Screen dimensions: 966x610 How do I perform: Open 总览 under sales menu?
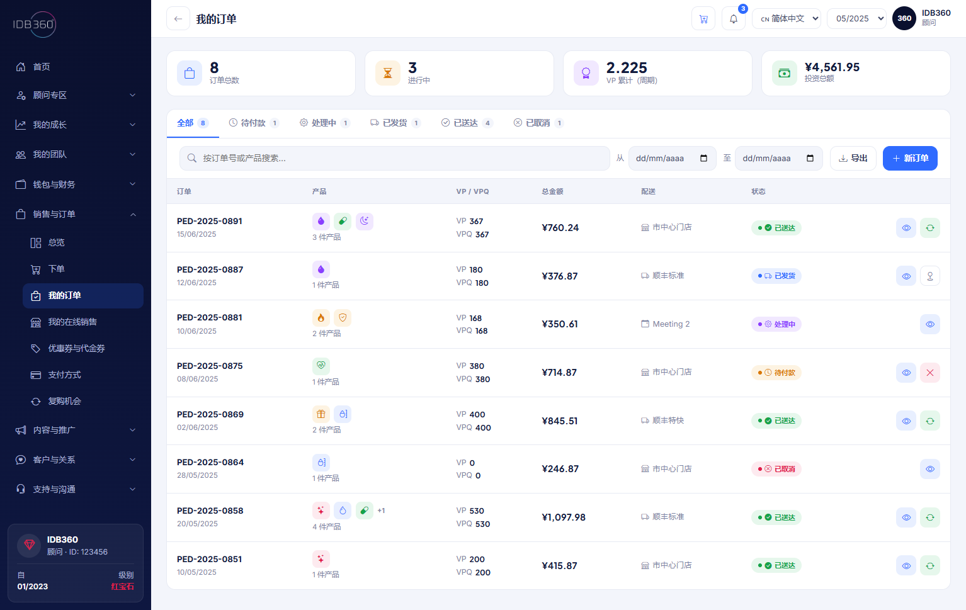pyautogui.click(x=83, y=242)
